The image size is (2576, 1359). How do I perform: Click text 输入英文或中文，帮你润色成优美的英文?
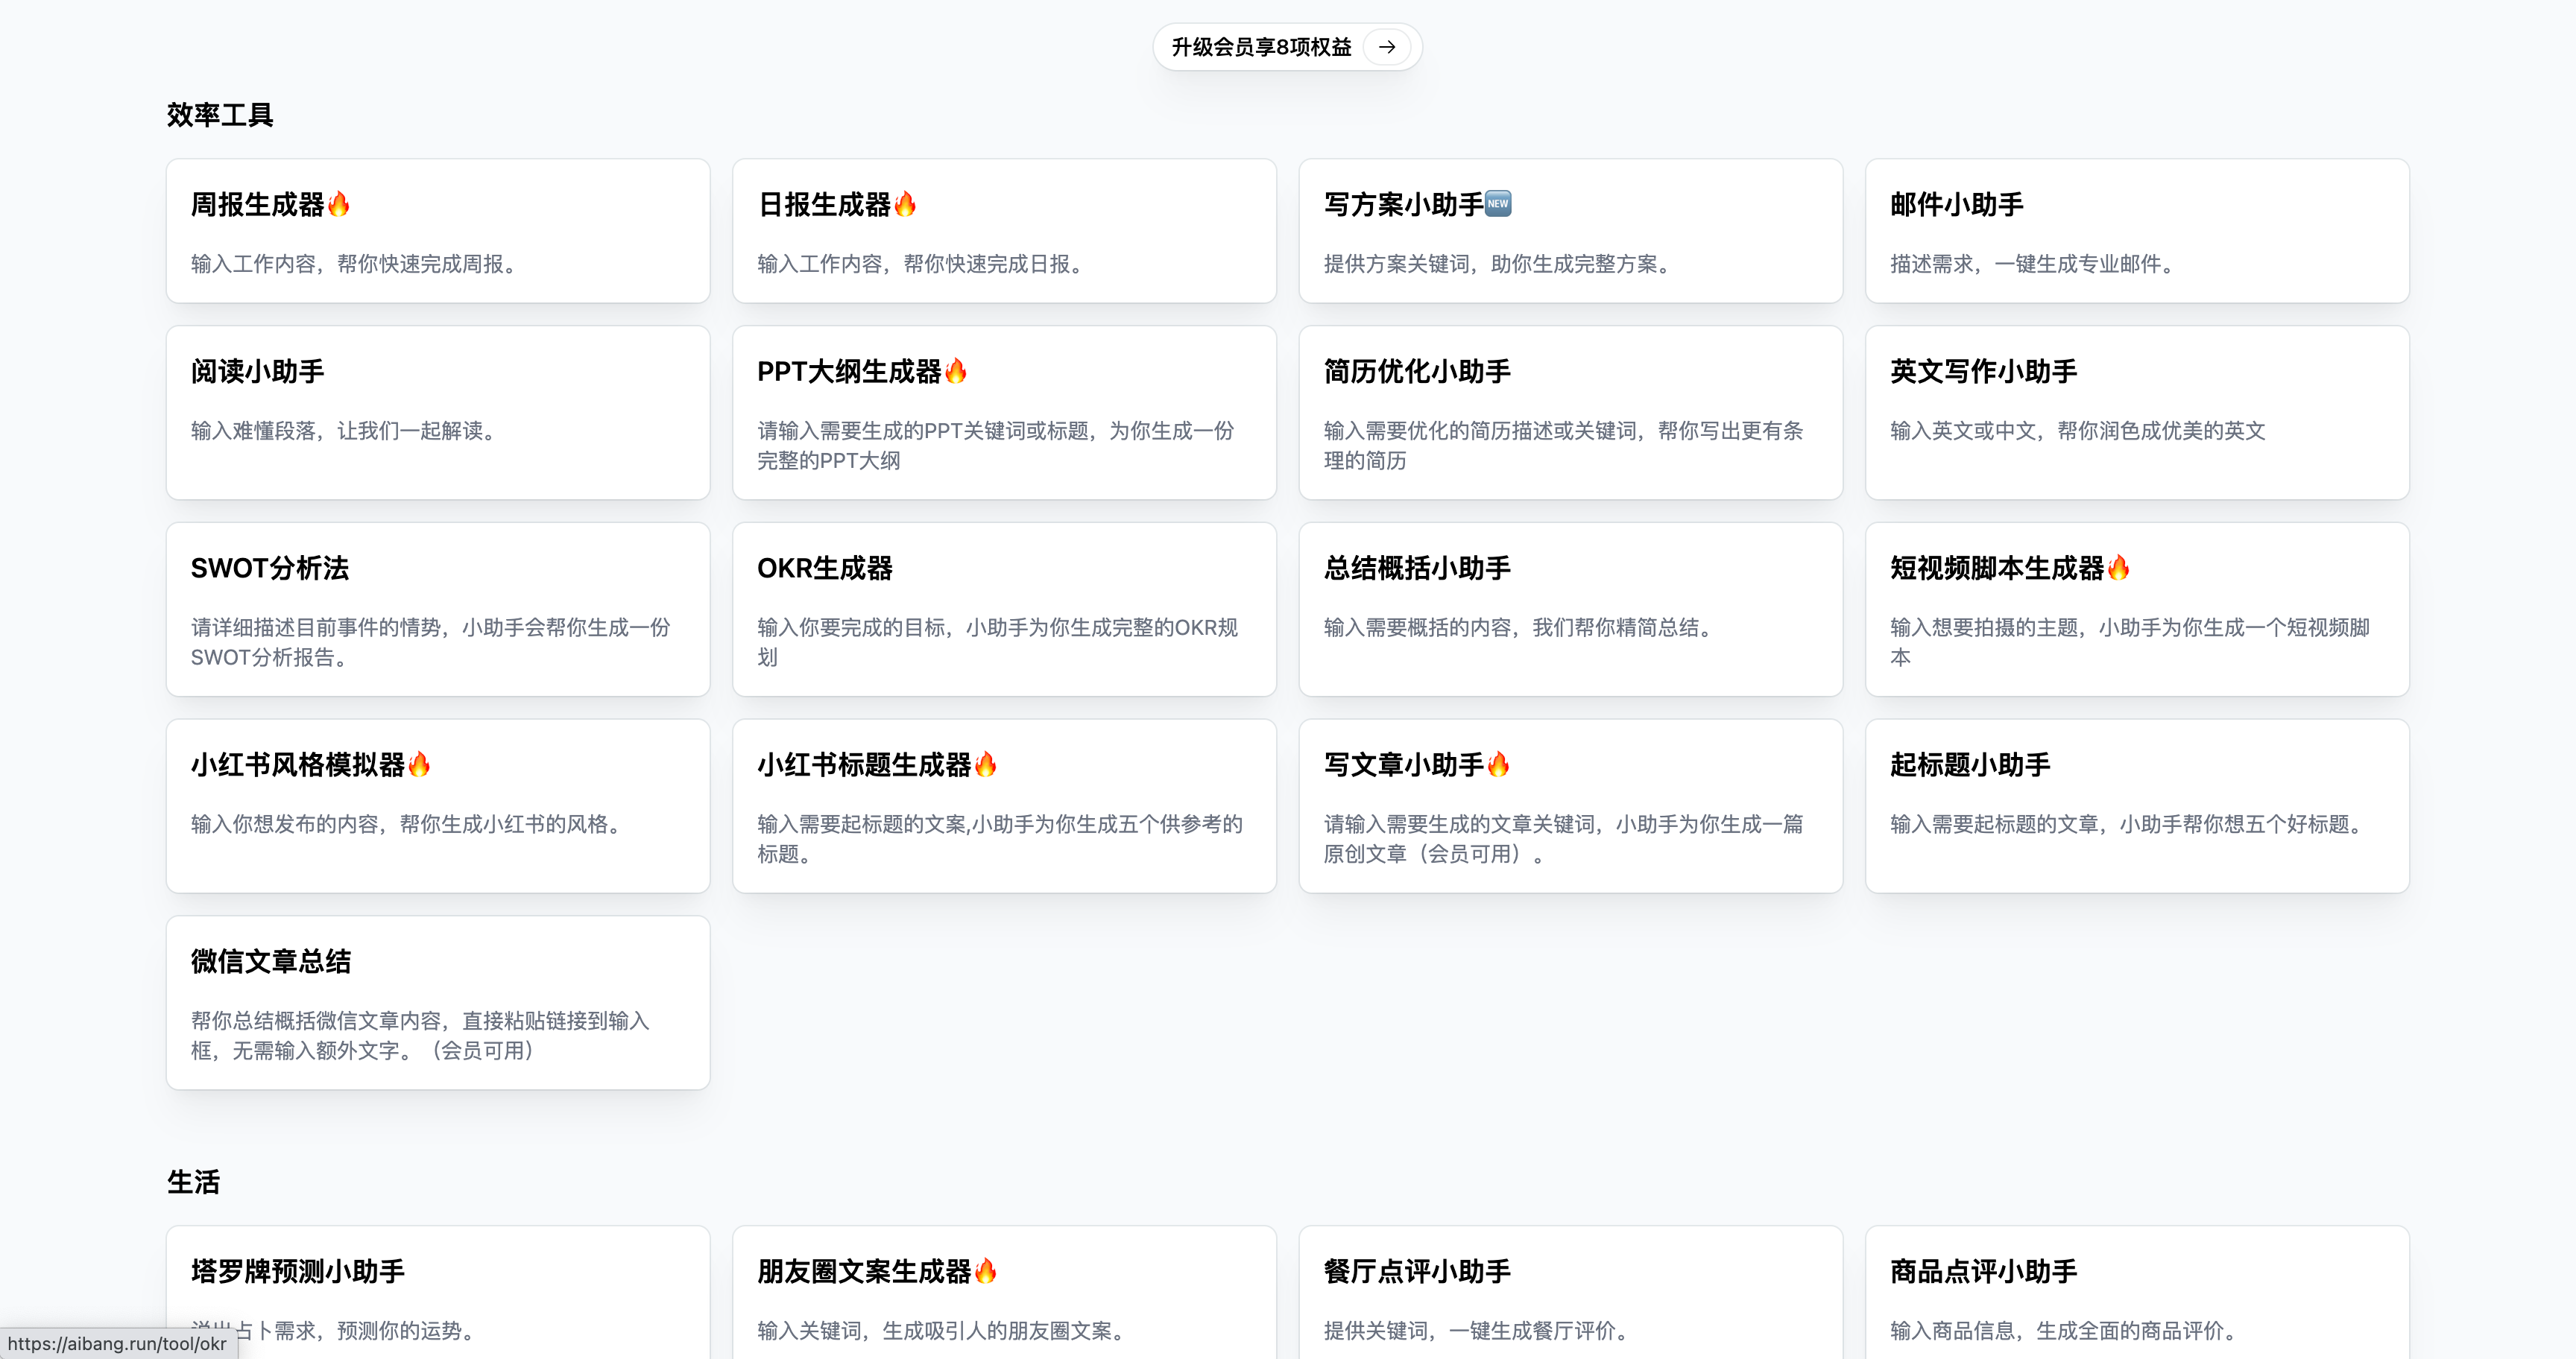coord(2078,431)
